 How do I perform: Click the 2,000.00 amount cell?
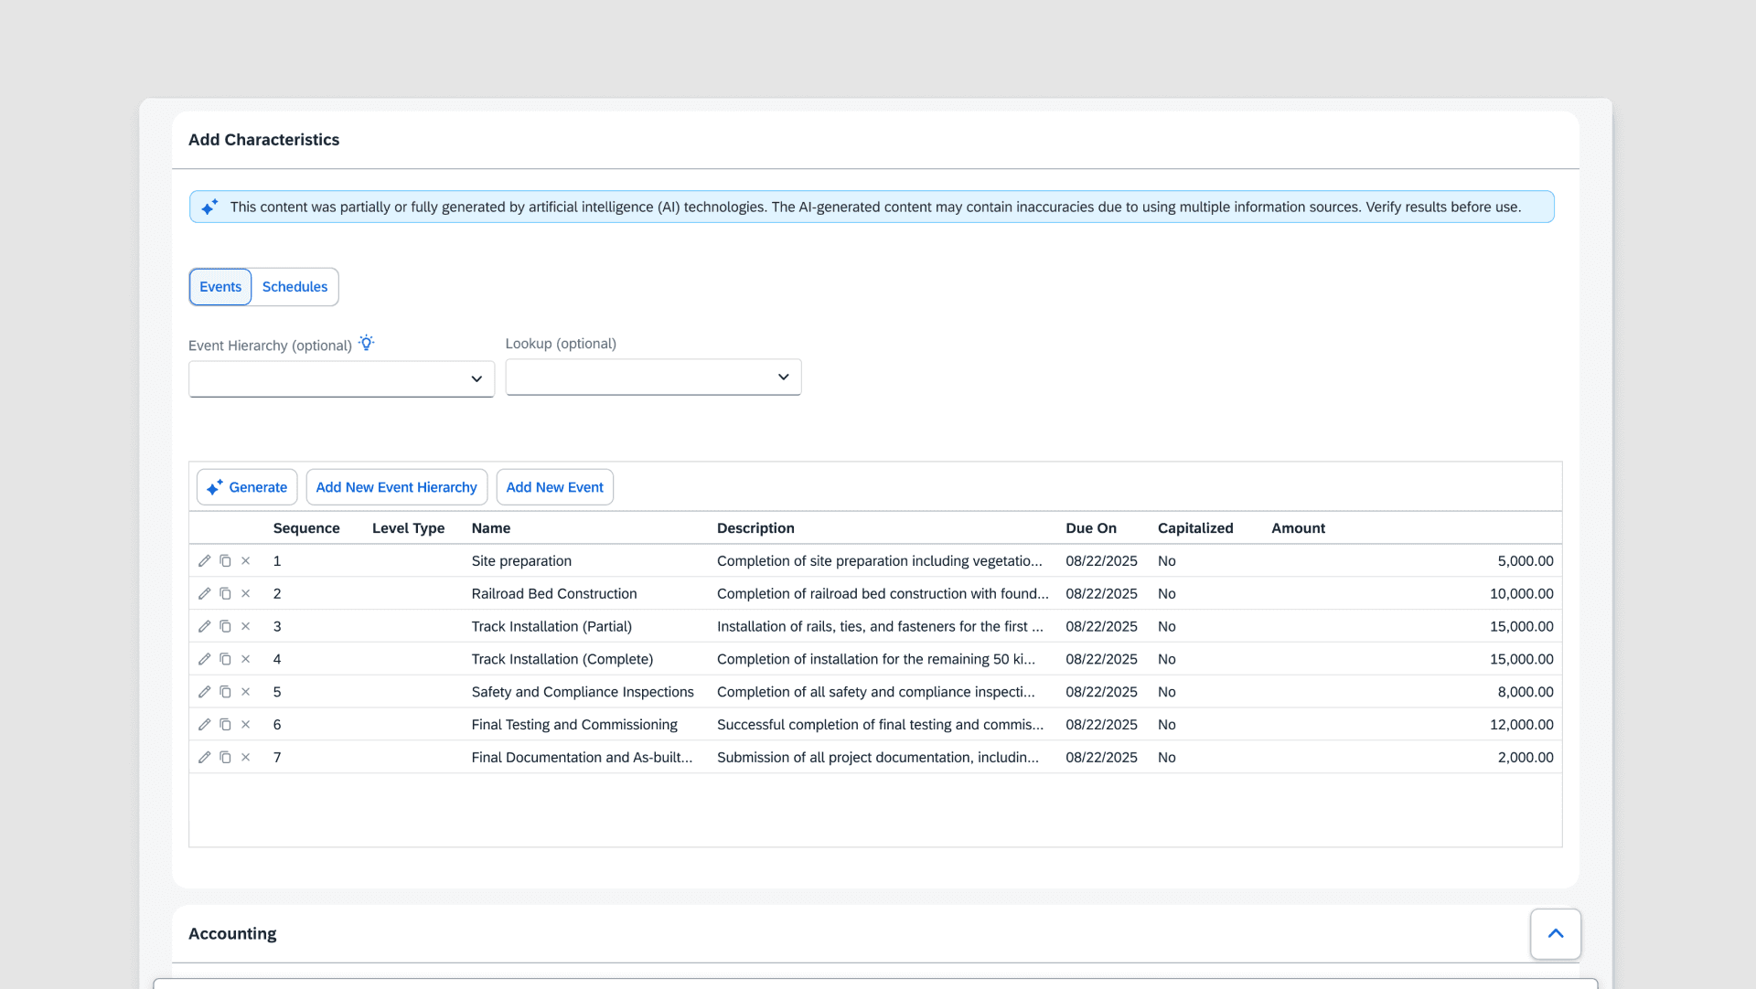[1526, 757]
